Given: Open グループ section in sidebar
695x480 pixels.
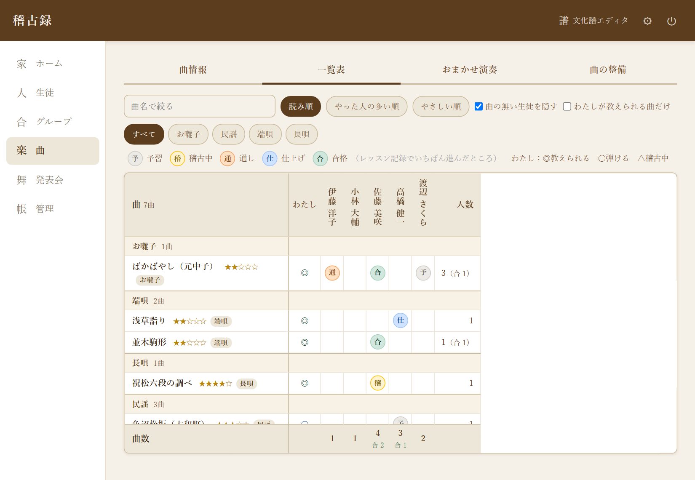Looking at the screenshot, I should (x=53, y=122).
